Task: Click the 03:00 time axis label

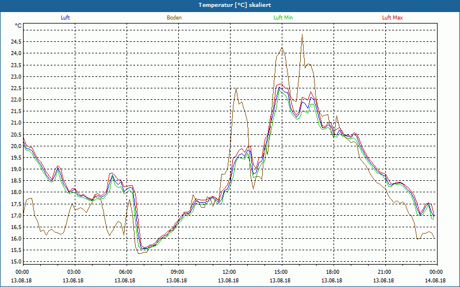Action: click(74, 272)
